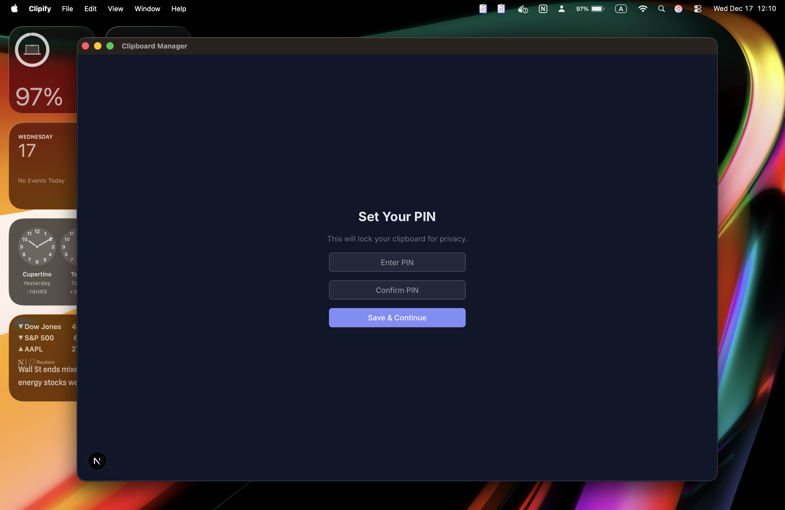Click the battery indicator showing 97%
Image resolution: width=785 pixels, height=510 pixels.
point(590,9)
